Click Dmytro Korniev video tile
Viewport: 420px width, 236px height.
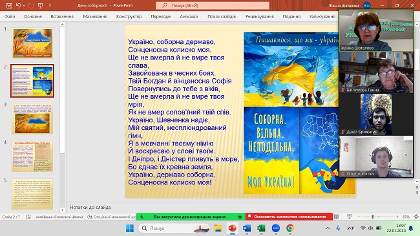(x=376, y=156)
